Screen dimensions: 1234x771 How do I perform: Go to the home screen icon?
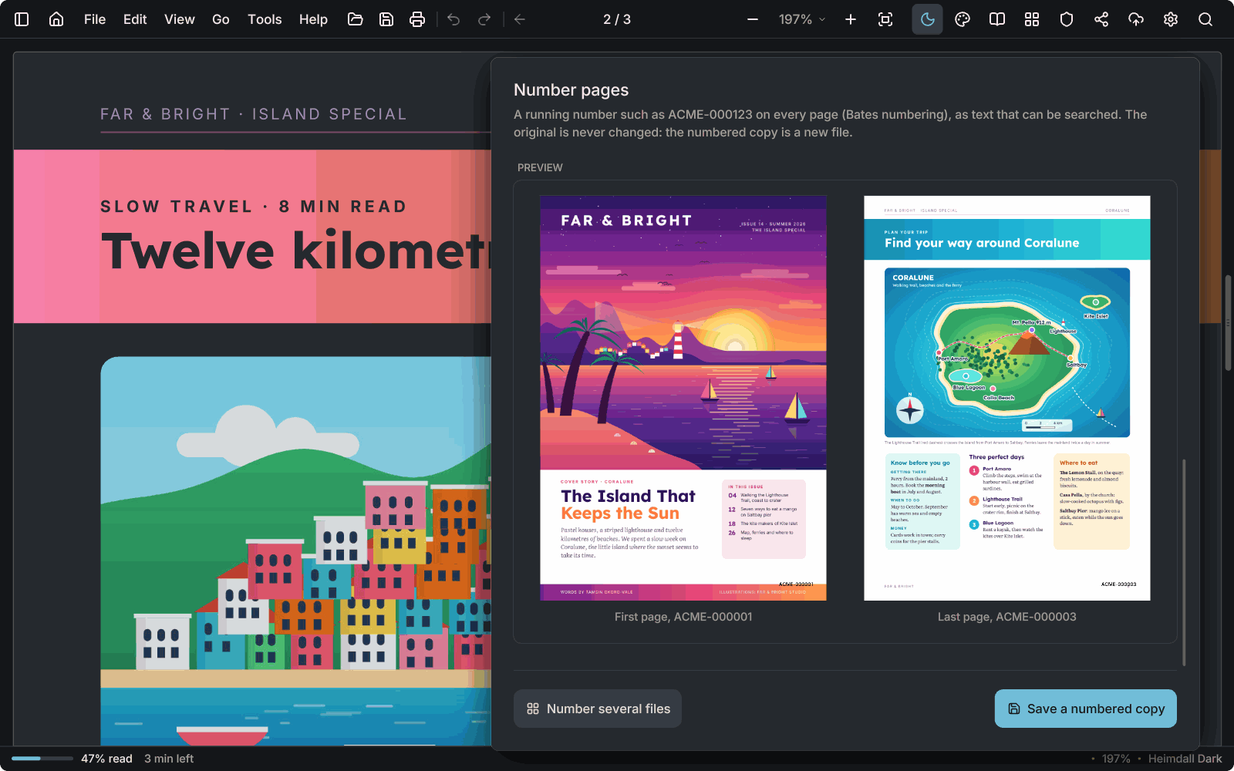coord(56,19)
